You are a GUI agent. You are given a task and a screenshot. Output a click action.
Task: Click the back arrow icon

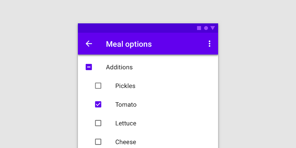[x=89, y=44]
